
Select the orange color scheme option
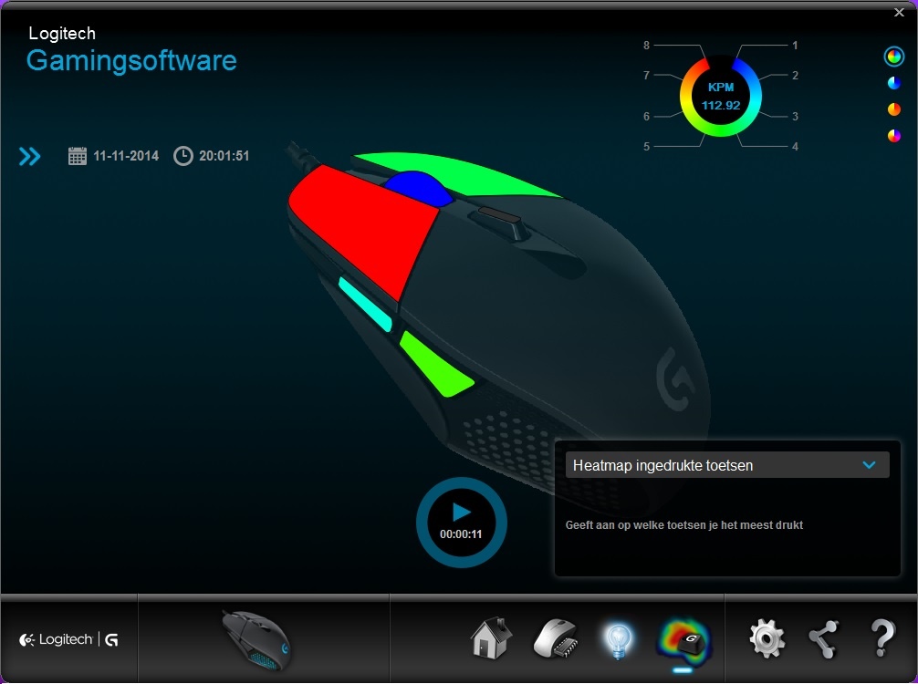[x=894, y=109]
